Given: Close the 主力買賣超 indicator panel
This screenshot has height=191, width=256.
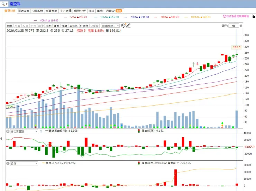Looking at the screenshot, I should click(x=8, y=131).
